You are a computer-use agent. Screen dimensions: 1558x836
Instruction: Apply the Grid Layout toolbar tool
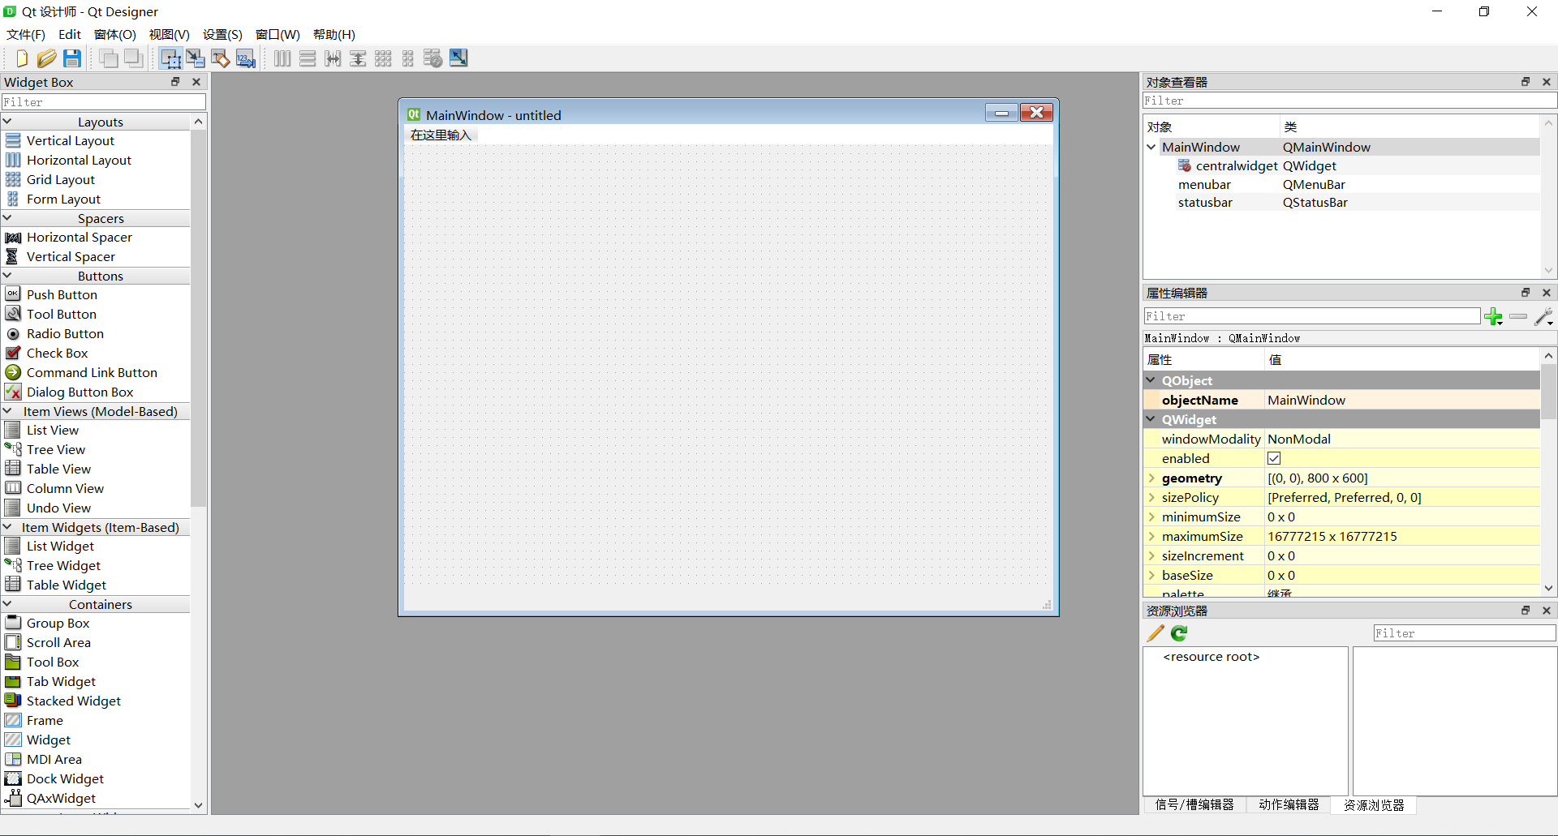click(x=382, y=58)
